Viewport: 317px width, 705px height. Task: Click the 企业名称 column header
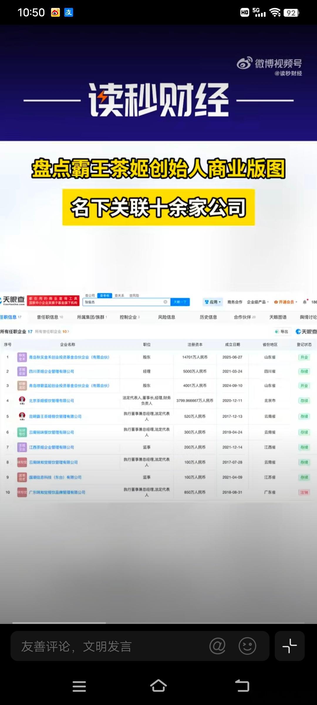[x=68, y=344]
